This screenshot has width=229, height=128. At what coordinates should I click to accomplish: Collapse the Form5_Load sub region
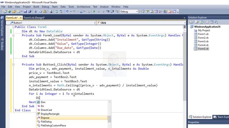13,36
